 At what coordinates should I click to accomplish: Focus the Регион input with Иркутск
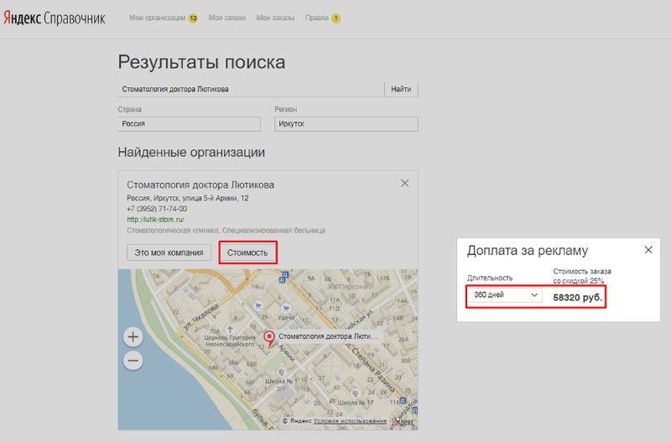(346, 123)
